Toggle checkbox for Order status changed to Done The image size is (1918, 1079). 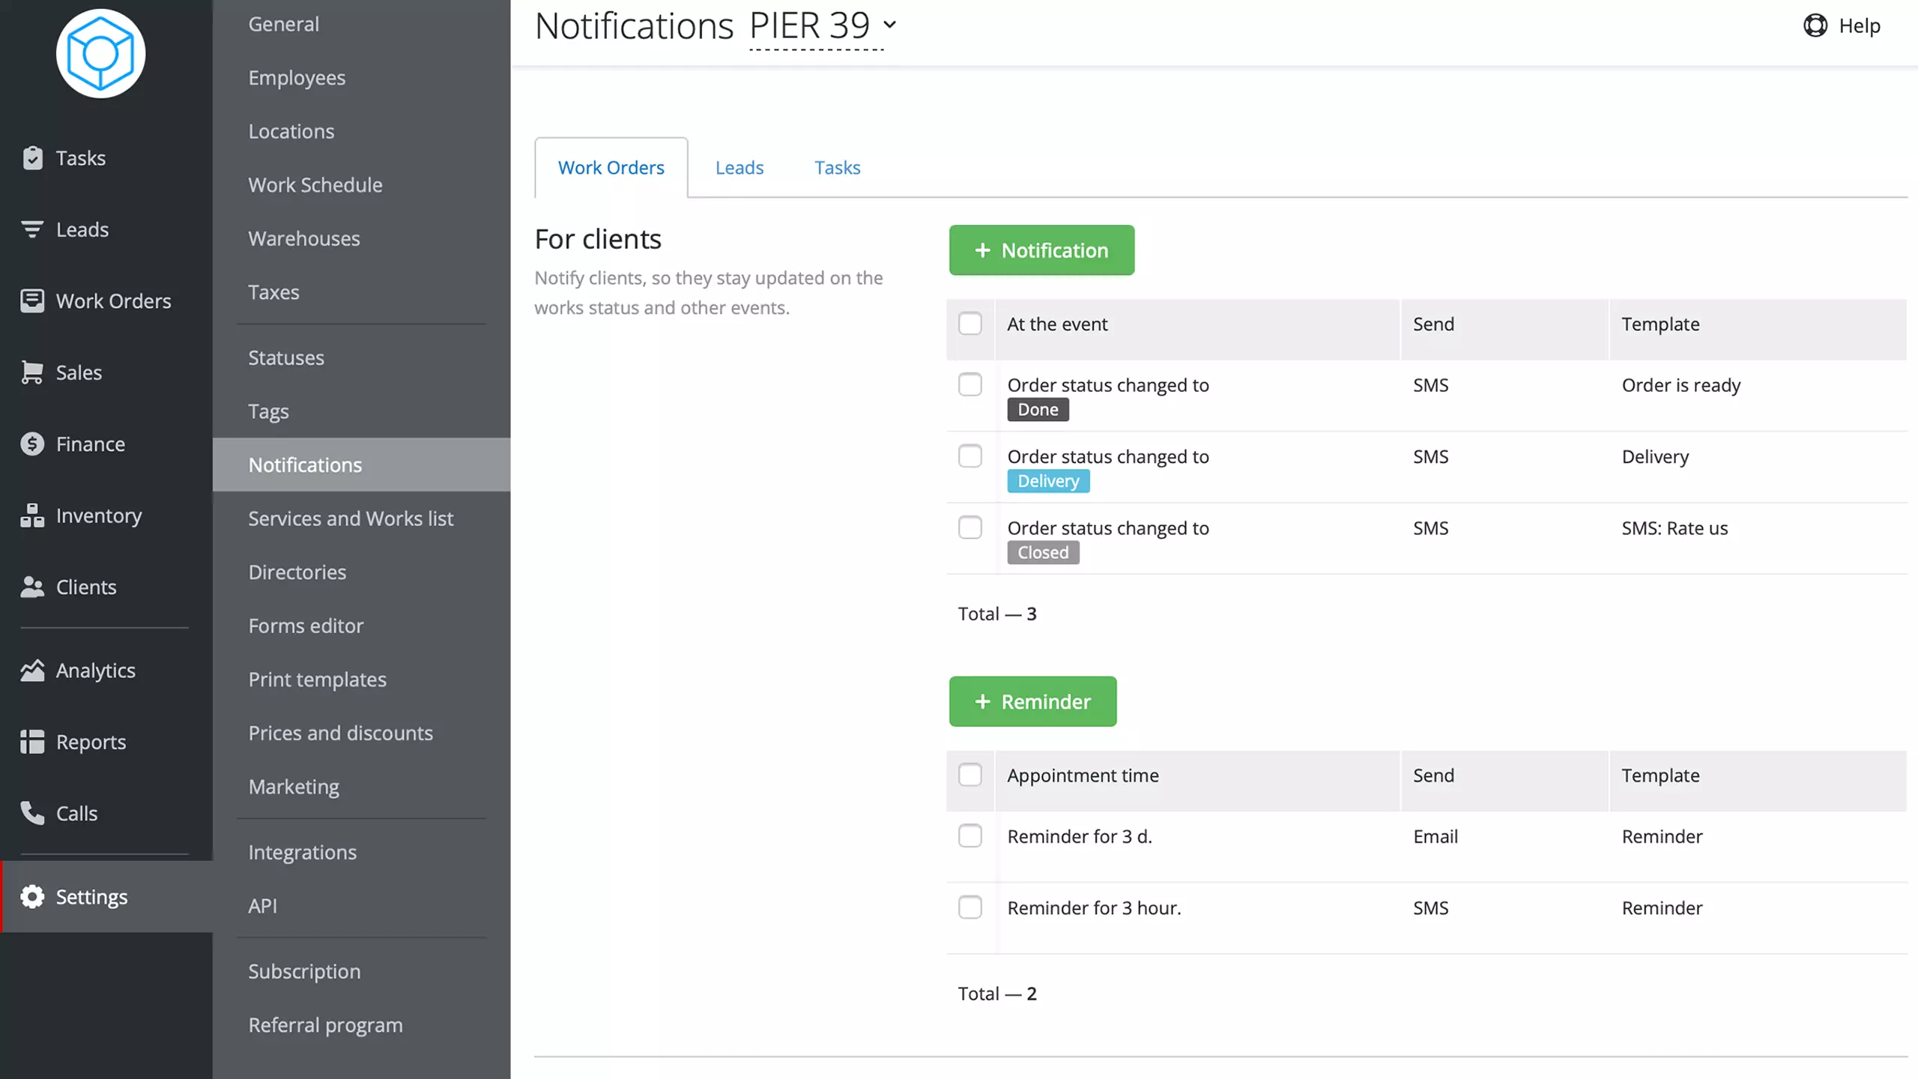pos(969,384)
